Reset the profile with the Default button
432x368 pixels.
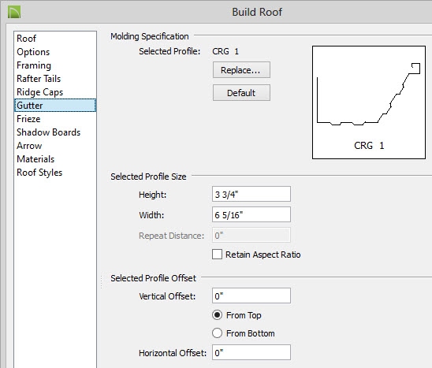tap(241, 93)
